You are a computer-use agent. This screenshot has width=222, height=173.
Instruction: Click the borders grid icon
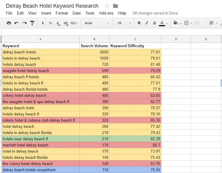click(x=186, y=23)
